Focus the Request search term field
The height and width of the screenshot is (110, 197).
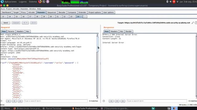tap(56, 101)
